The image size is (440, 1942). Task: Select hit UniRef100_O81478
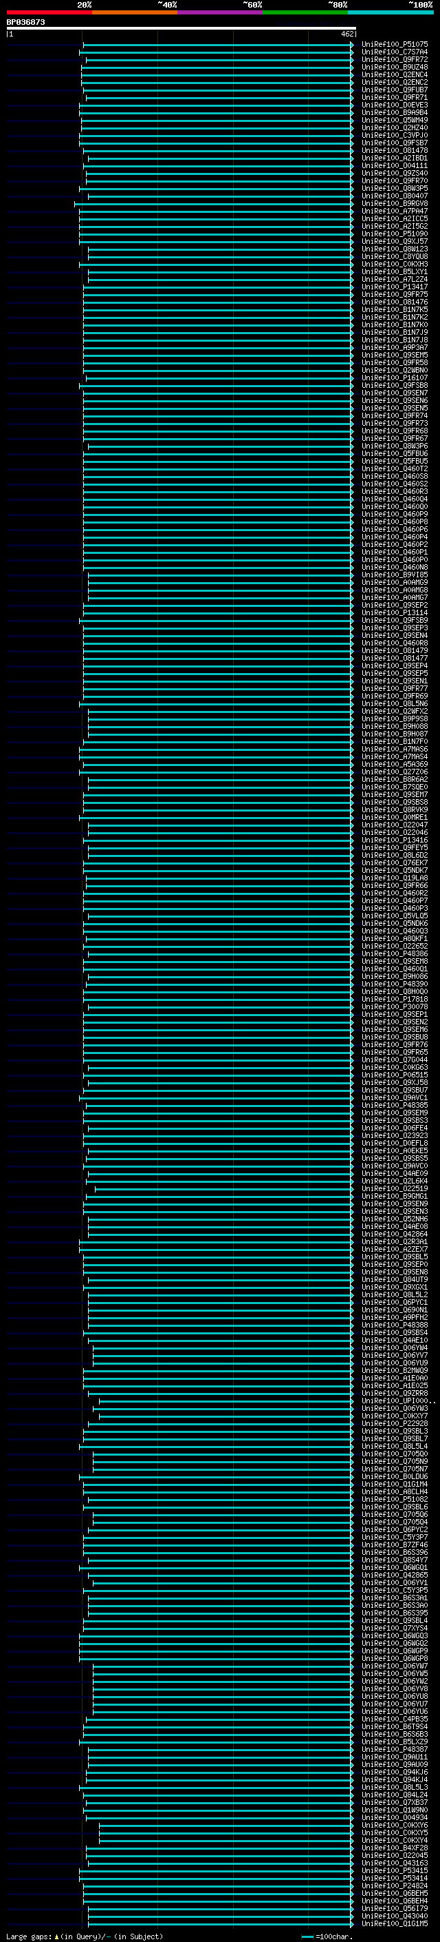(394, 150)
